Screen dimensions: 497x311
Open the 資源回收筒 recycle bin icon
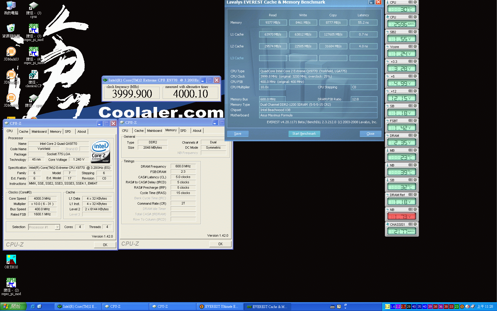tap(11, 31)
